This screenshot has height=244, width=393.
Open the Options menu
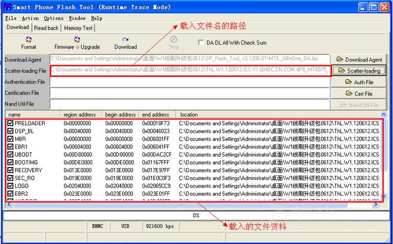click(x=54, y=18)
